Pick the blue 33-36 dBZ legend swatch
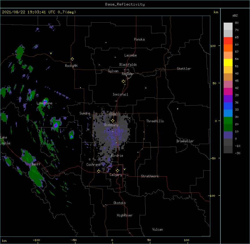Viewport: 250px width, 244px height. point(228,106)
